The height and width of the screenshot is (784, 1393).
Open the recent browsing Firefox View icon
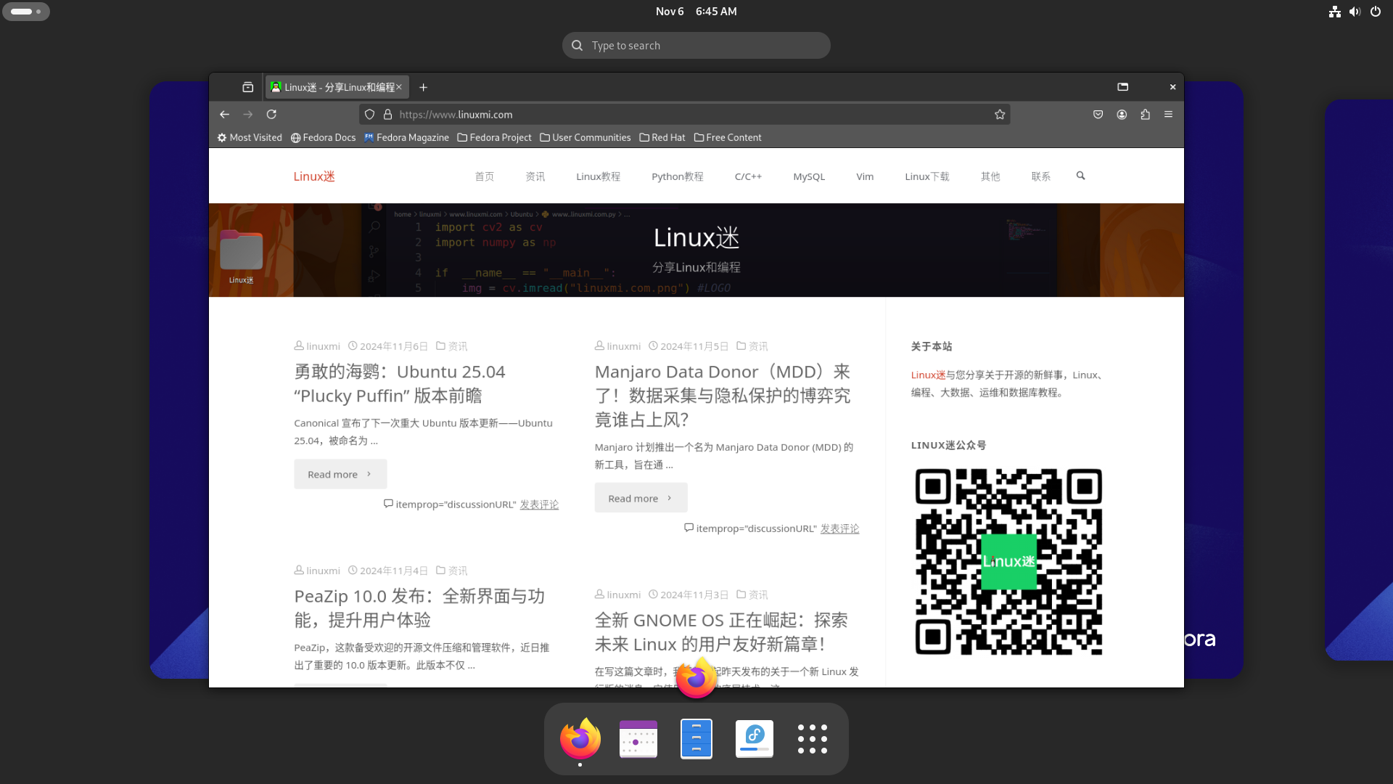click(x=248, y=87)
